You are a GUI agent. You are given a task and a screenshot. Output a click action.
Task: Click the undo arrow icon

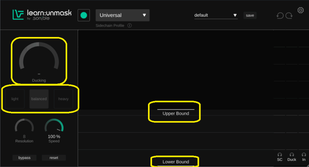tap(280, 16)
